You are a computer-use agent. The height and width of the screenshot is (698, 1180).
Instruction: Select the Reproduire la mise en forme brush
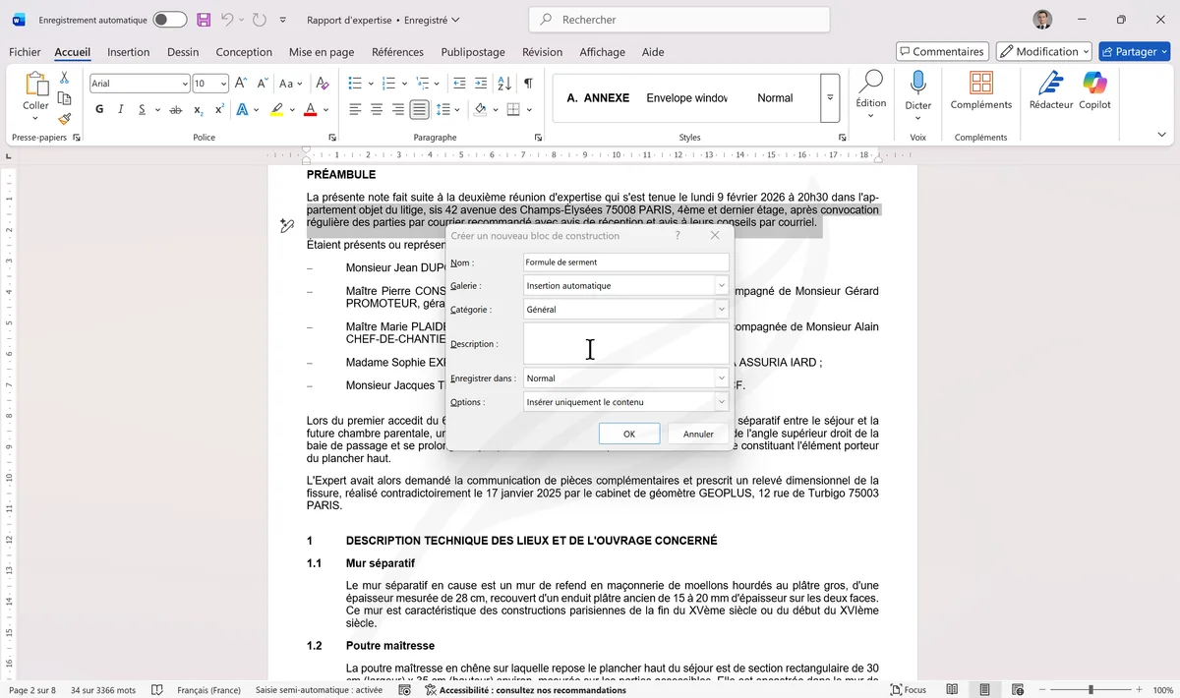64,118
